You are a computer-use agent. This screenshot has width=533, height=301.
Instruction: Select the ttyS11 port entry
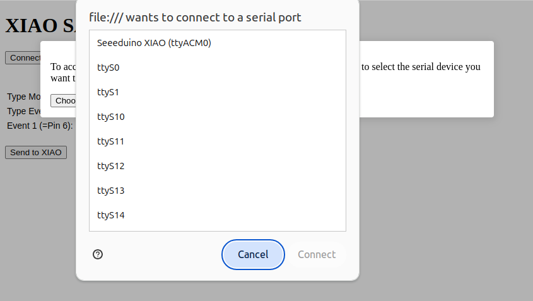pos(110,141)
